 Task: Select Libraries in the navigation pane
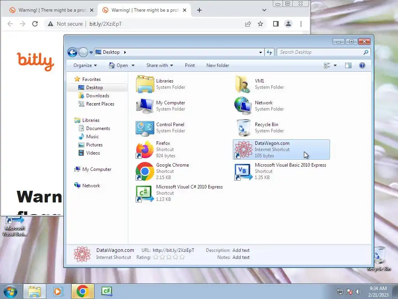[87, 120]
